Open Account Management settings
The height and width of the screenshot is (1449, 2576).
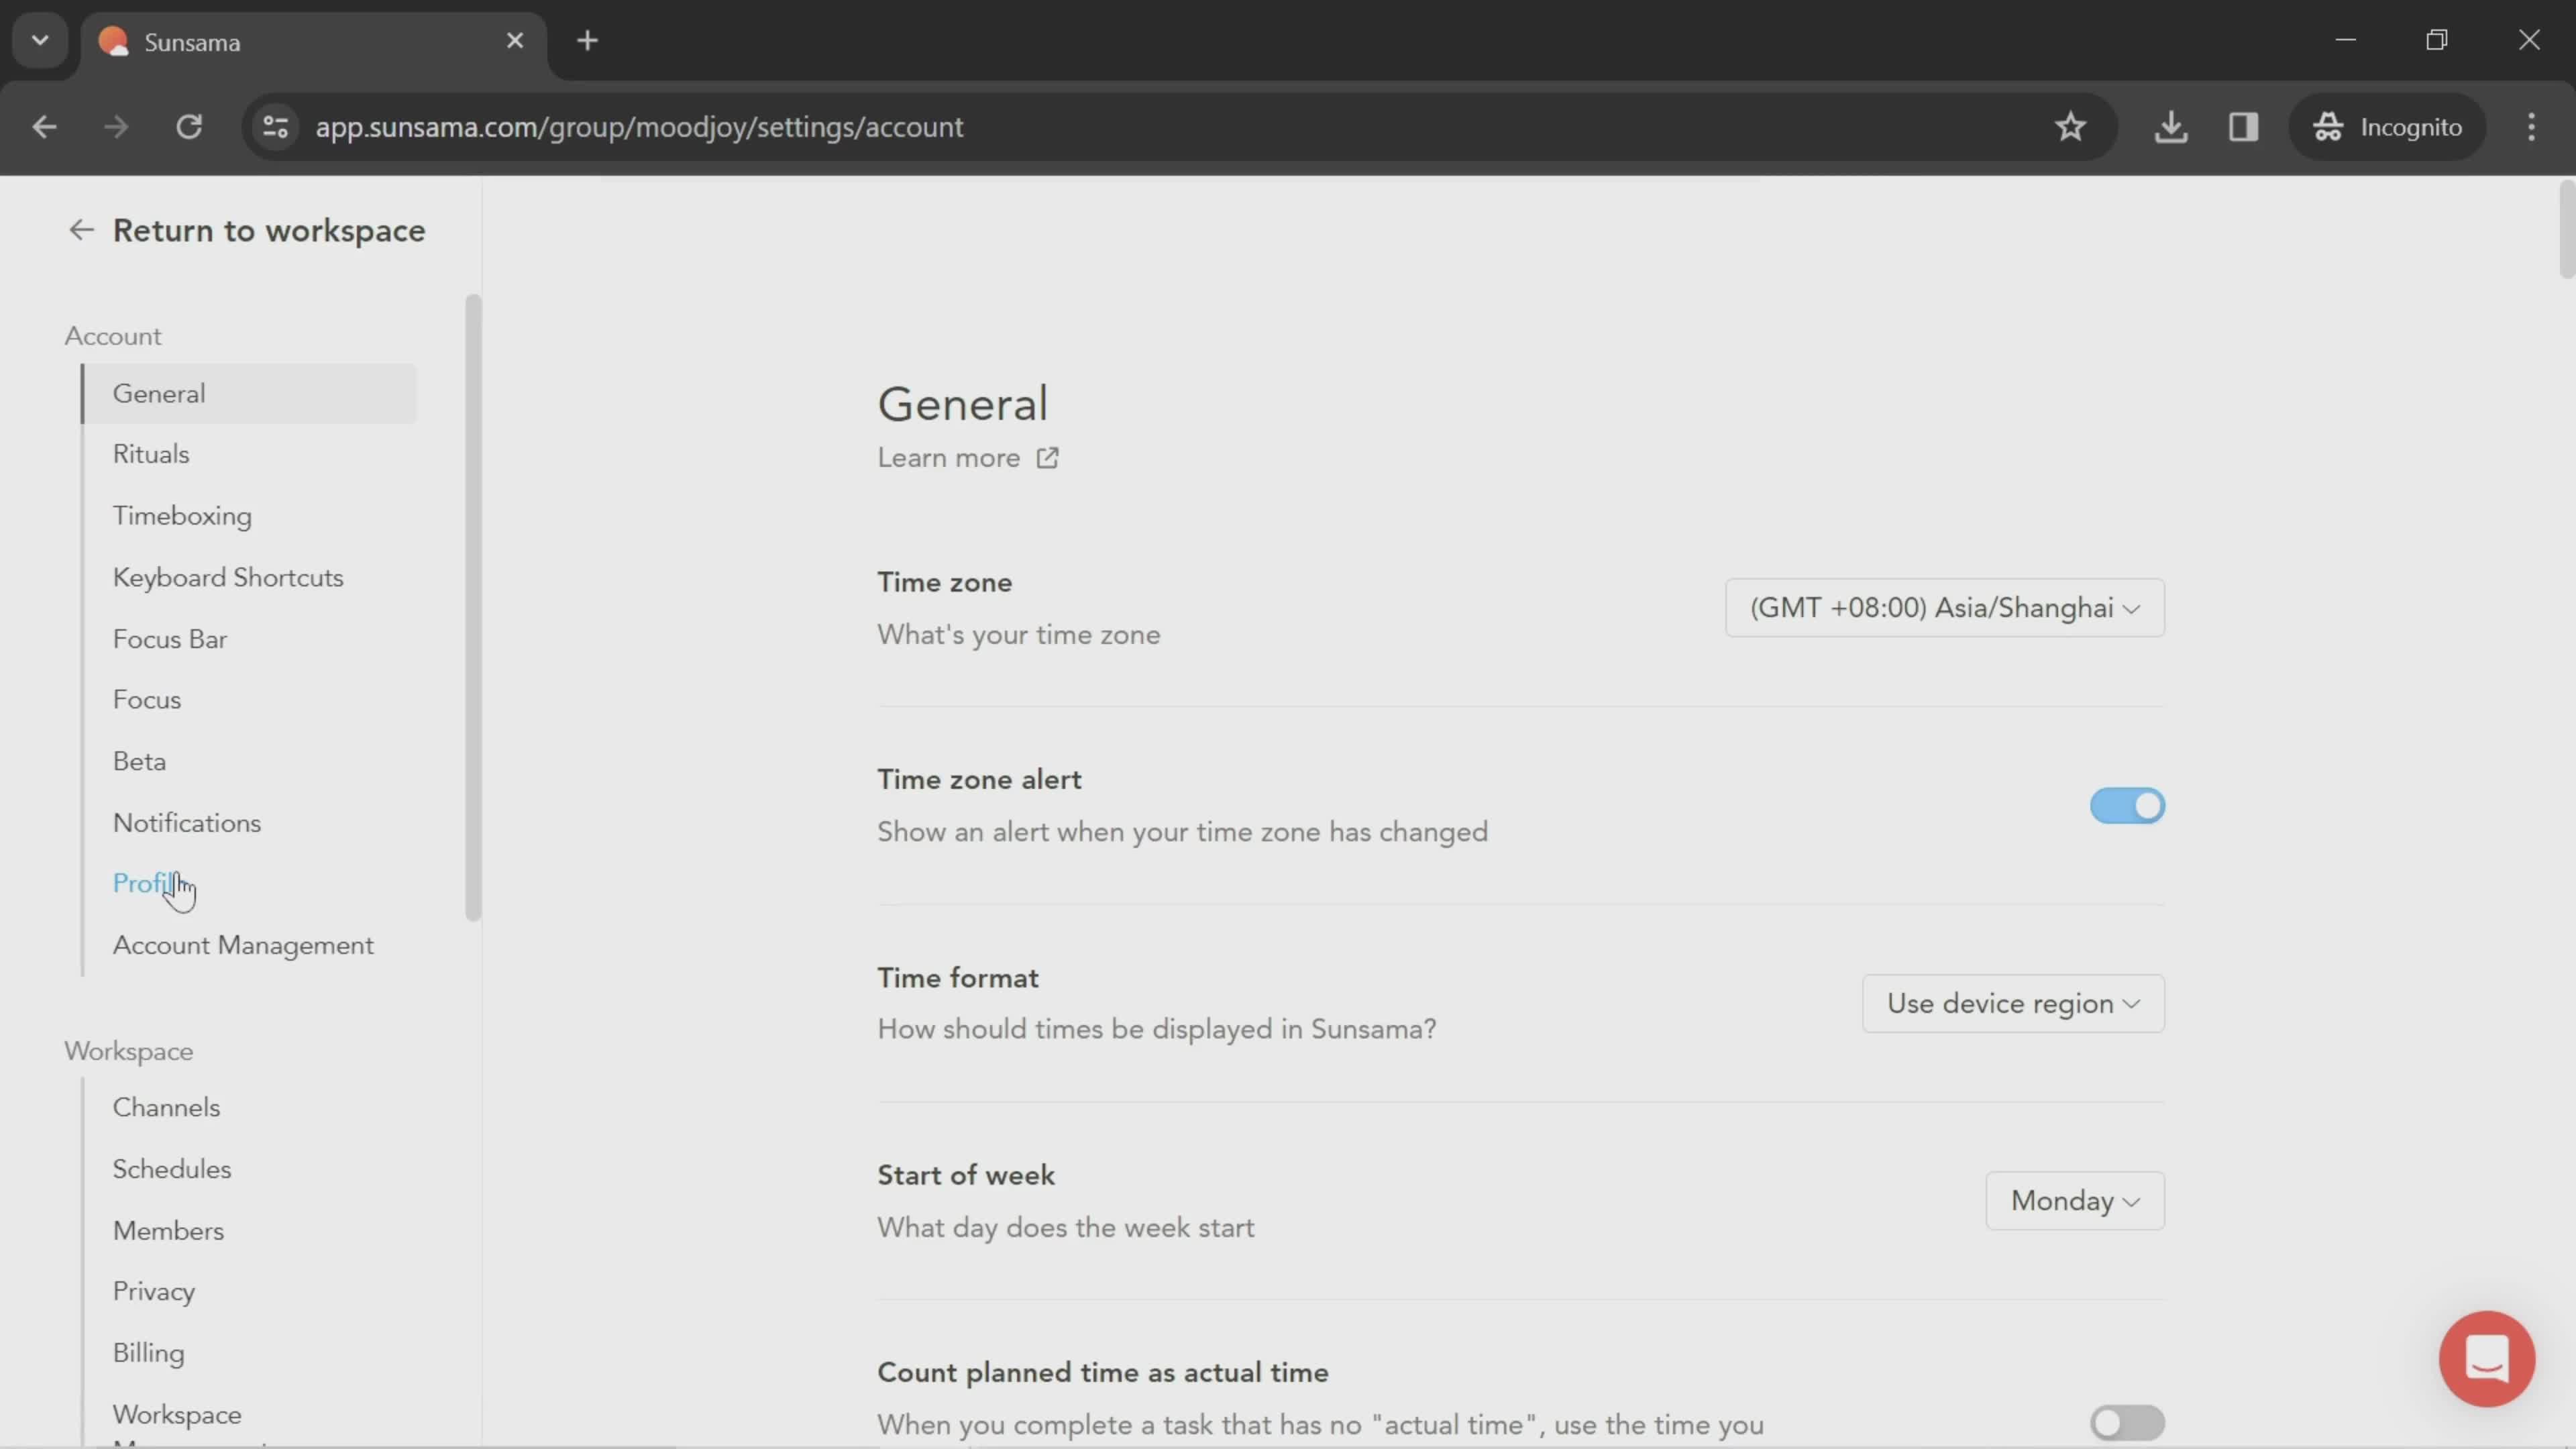tap(241, 945)
